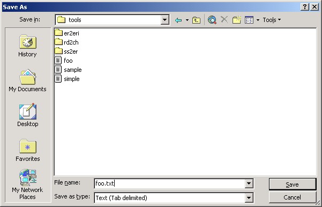Screen dimensions: 322x207
Task: Click Search the Web icon
Action: (x=212, y=20)
